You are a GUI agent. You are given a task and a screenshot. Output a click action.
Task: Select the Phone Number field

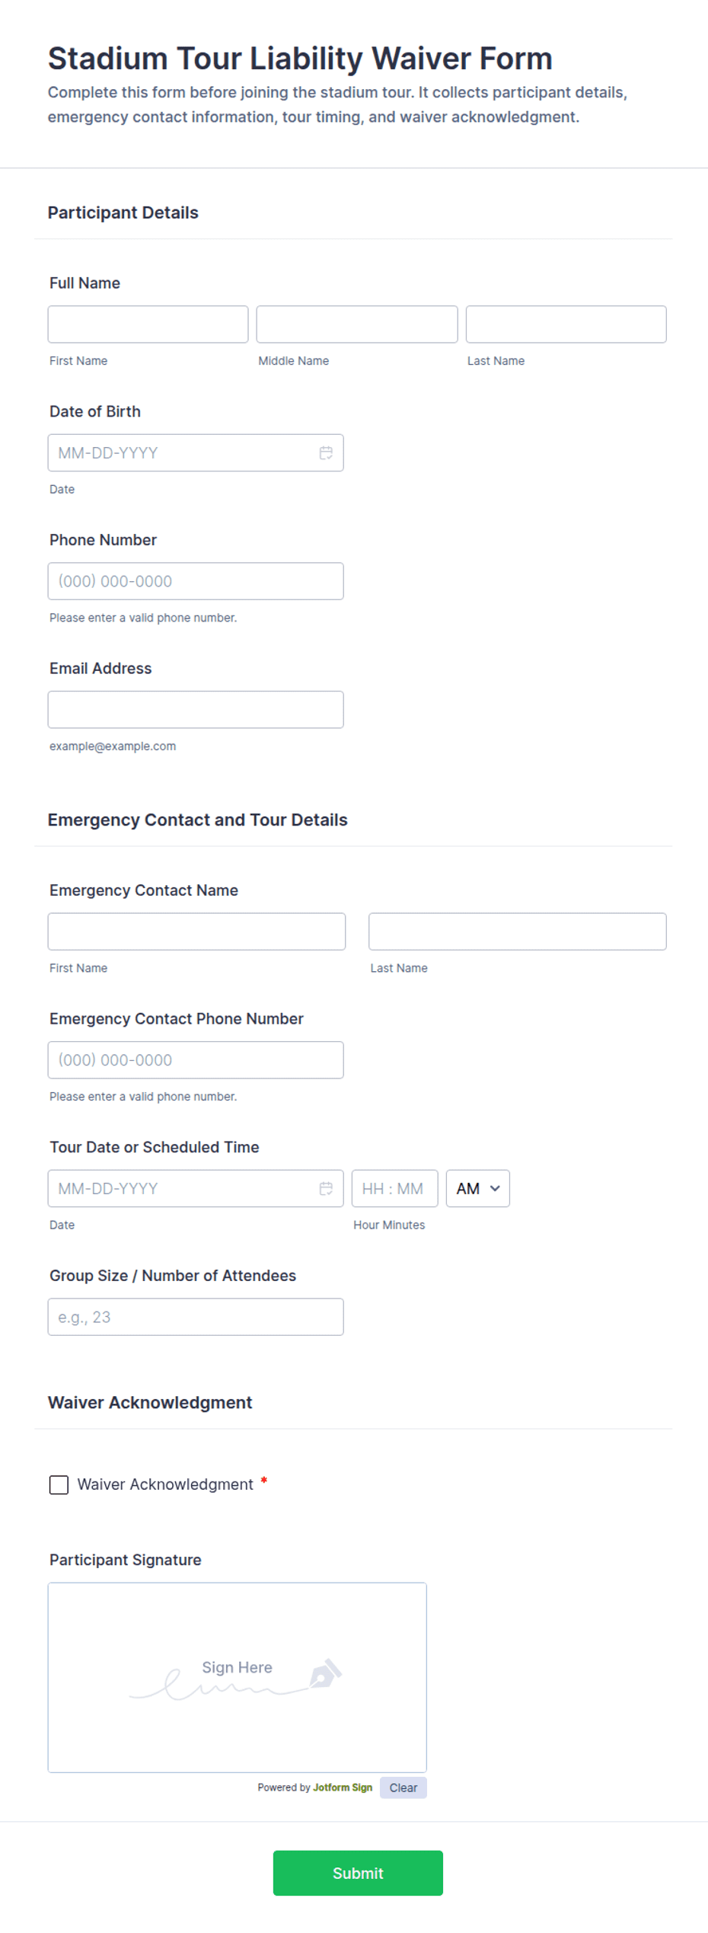pyautogui.click(x=195, y=580)
